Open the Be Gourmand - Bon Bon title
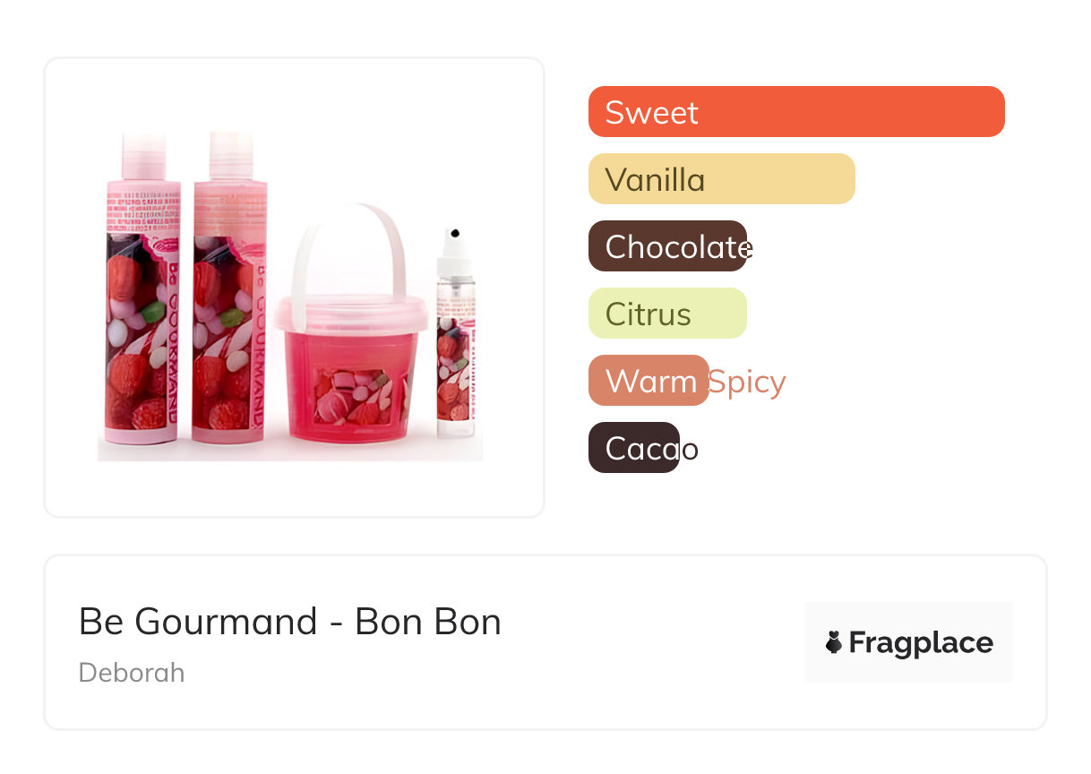This screenshot has width=1091, height=774. click(x=289, y=621)
